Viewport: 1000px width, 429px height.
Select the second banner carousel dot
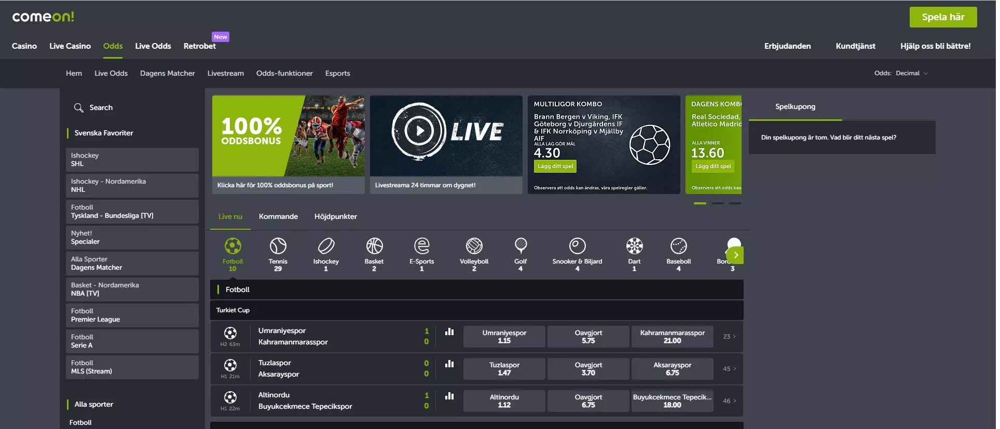pos(718,203)
